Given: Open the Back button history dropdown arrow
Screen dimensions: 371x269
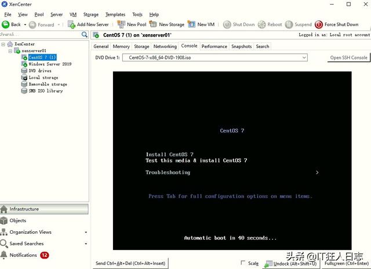Looking at the screenshot, I should pos(25,24).
